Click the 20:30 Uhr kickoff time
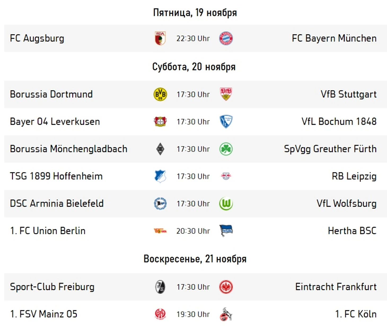Screen dimensions: 387x326 pyautogui.click(x=193, y=231)
